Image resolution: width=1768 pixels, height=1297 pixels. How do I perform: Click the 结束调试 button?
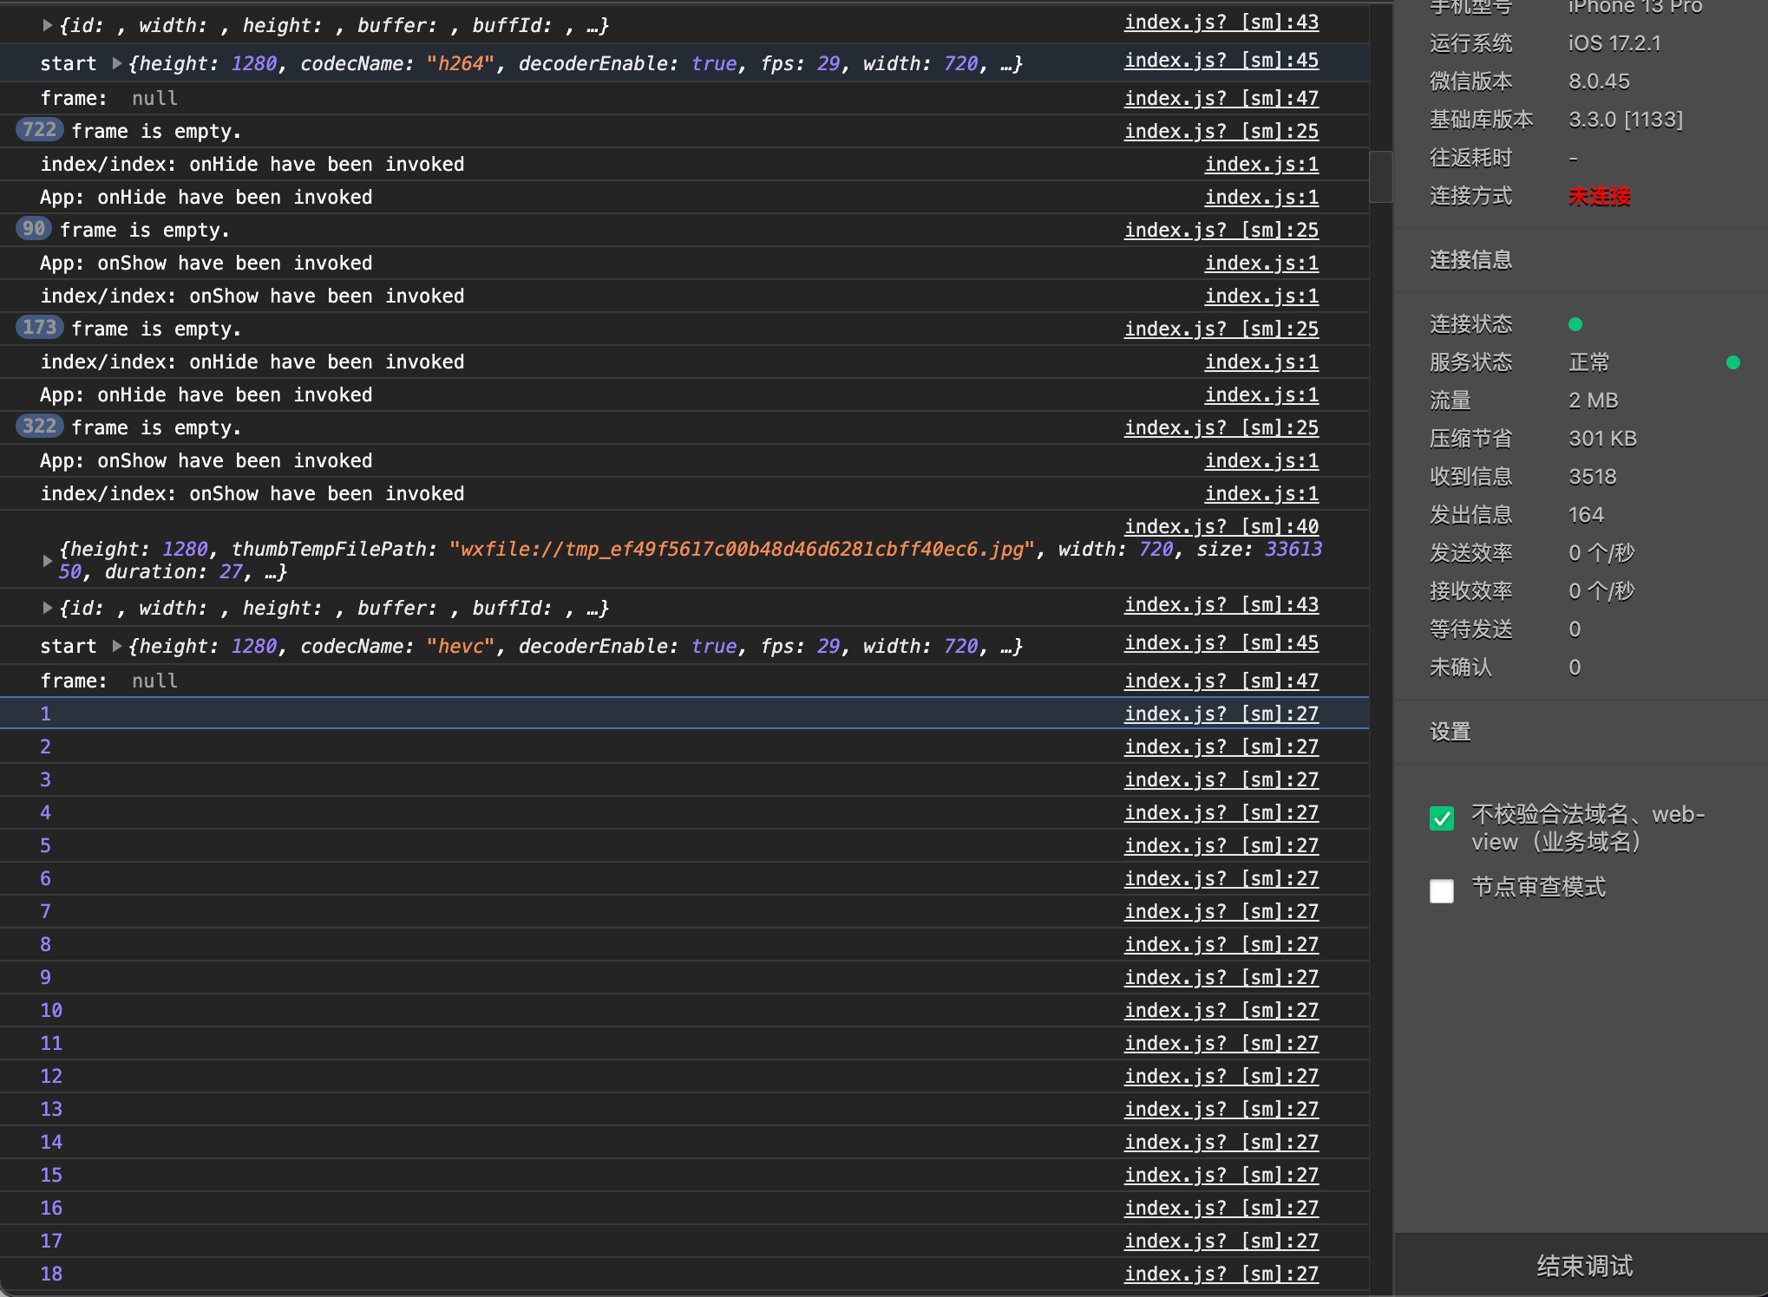pos(1583,1265)
